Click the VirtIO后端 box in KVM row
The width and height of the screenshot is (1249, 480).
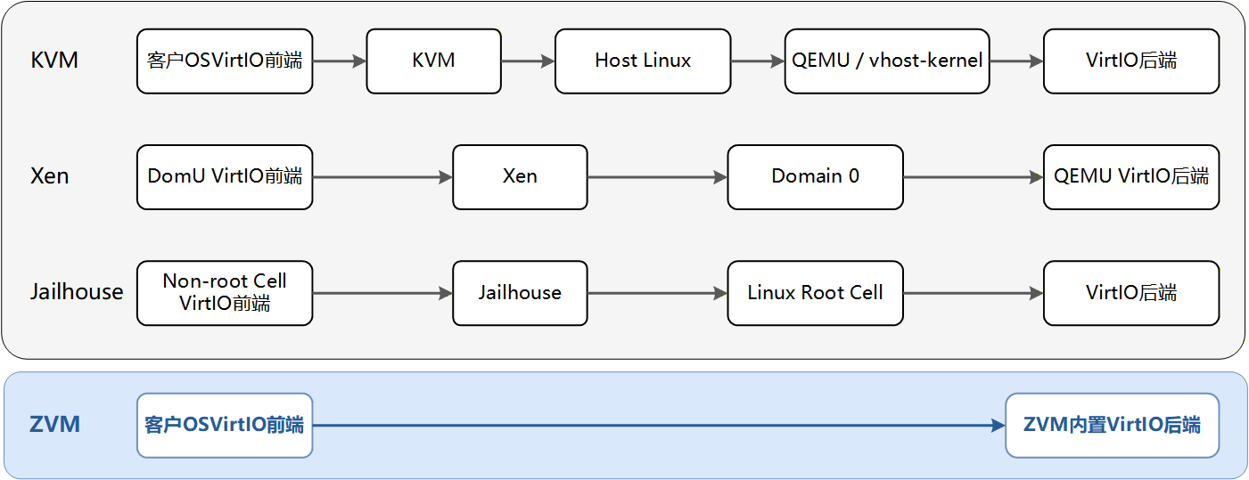pos(1131,61)
